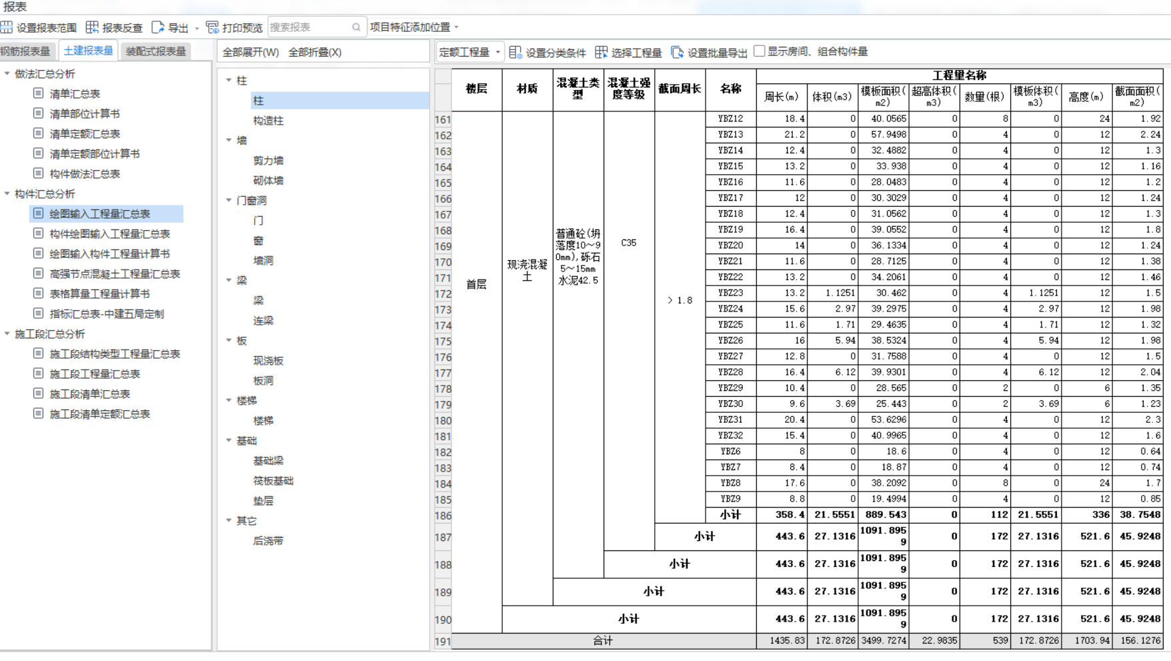
Task: Click the 打印预览 printer icon
Action: [212, 27]
